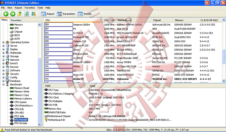Go up one level in the toolbar

pos(19,14)
